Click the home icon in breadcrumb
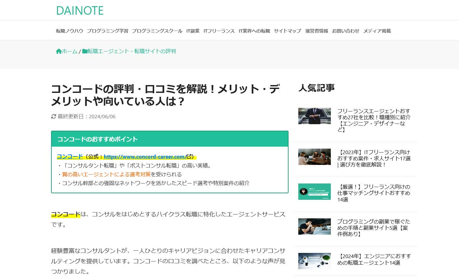This screenshot has width=459, height=278. click(x=59, y=51)
